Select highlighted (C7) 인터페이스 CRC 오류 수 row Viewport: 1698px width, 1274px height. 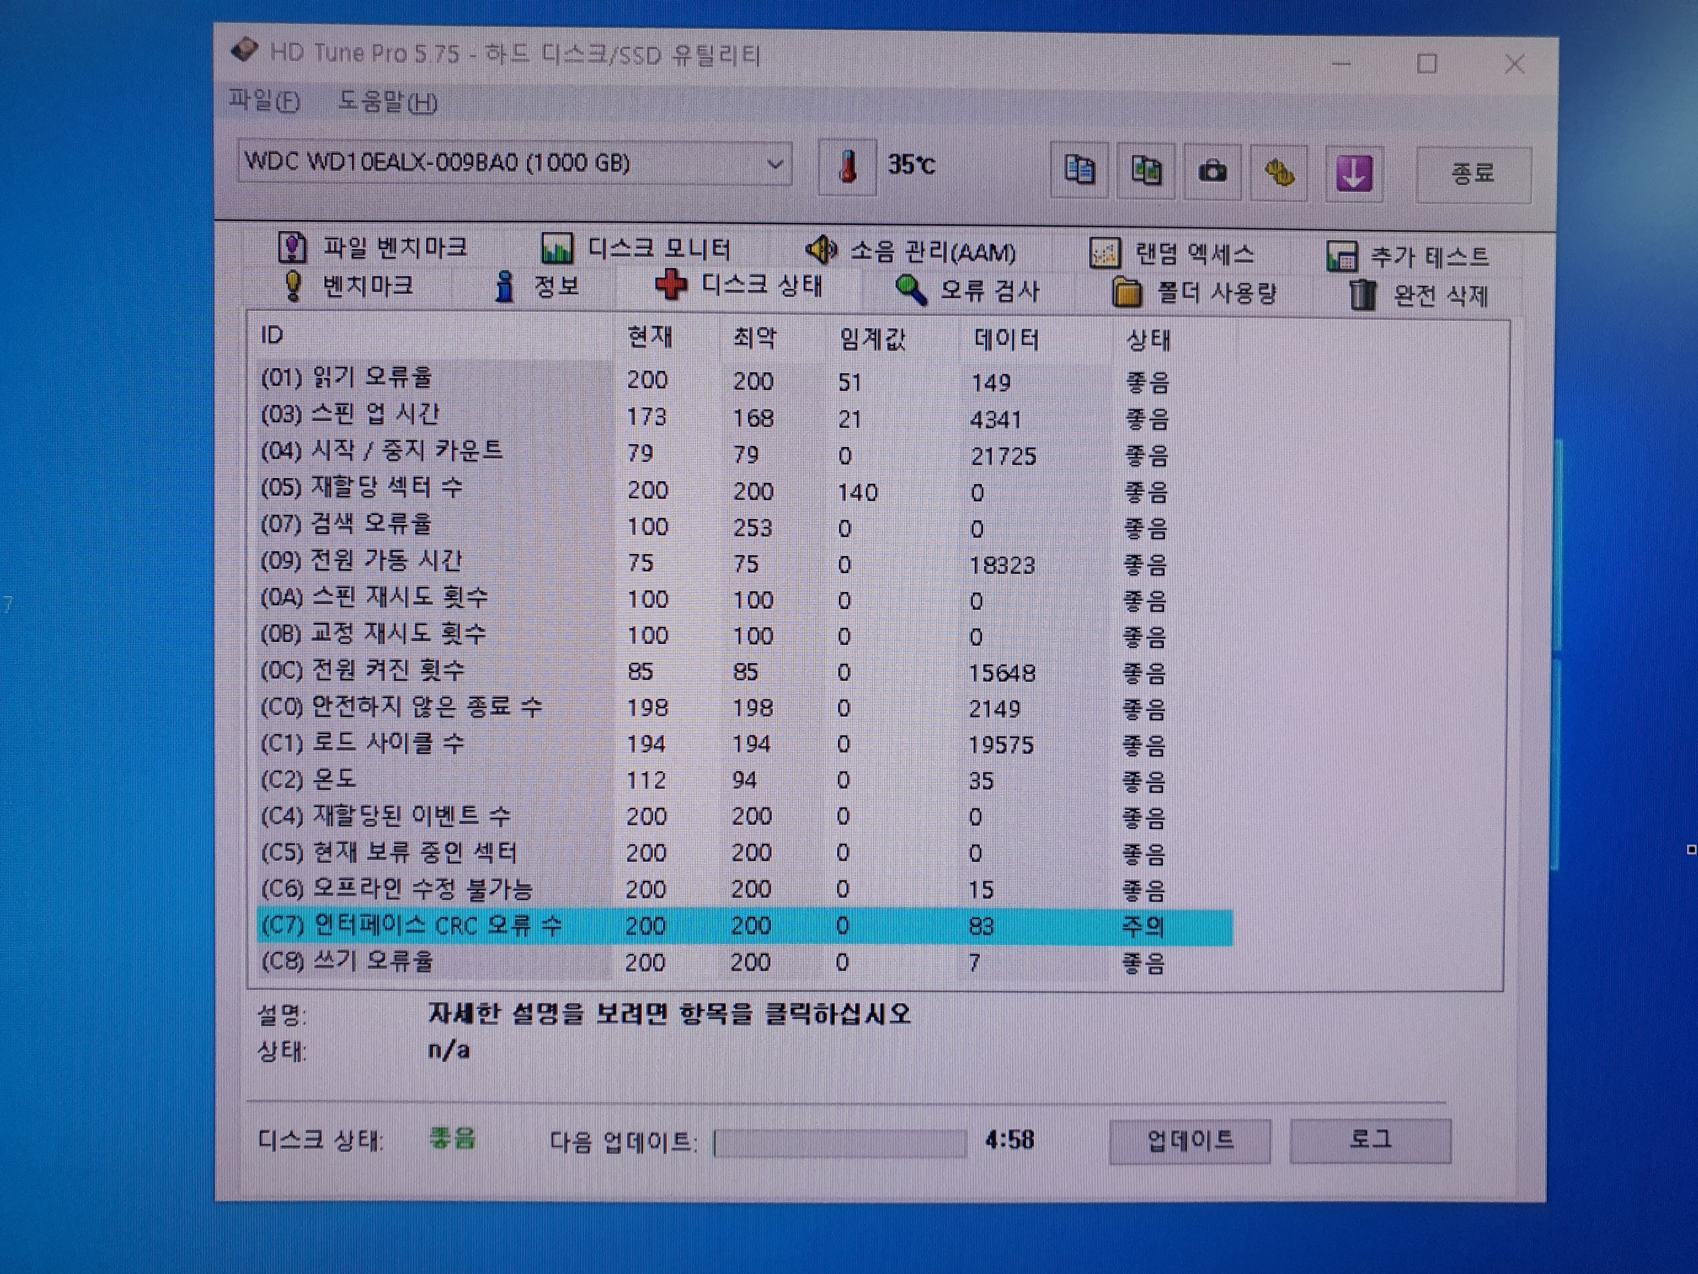click(x=745, y=926)
